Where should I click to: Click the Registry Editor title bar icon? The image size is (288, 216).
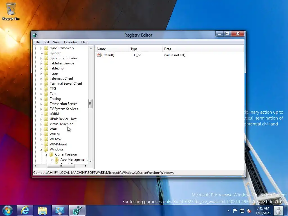pos(35,35)
